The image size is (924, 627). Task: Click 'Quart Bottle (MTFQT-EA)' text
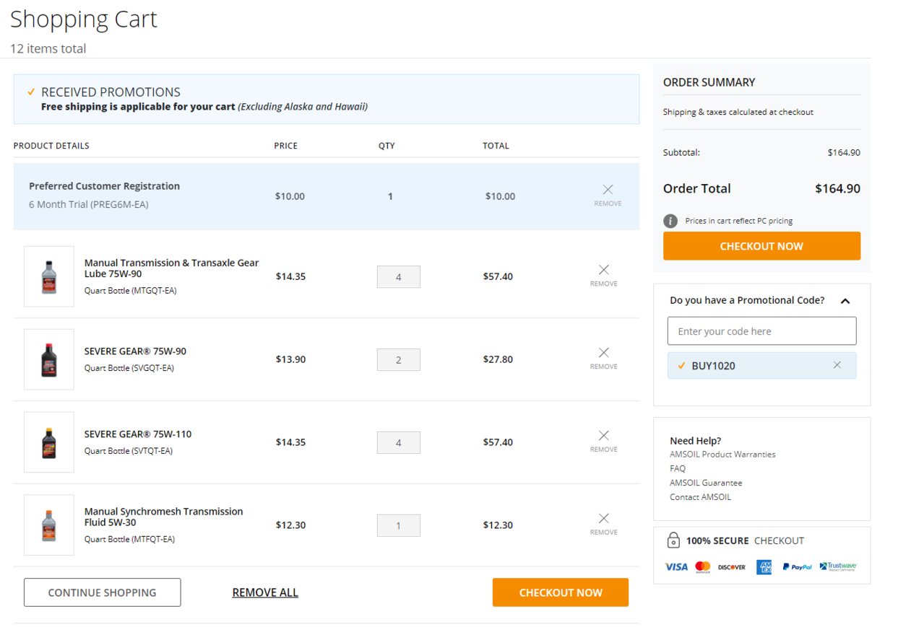coord(129,539)
